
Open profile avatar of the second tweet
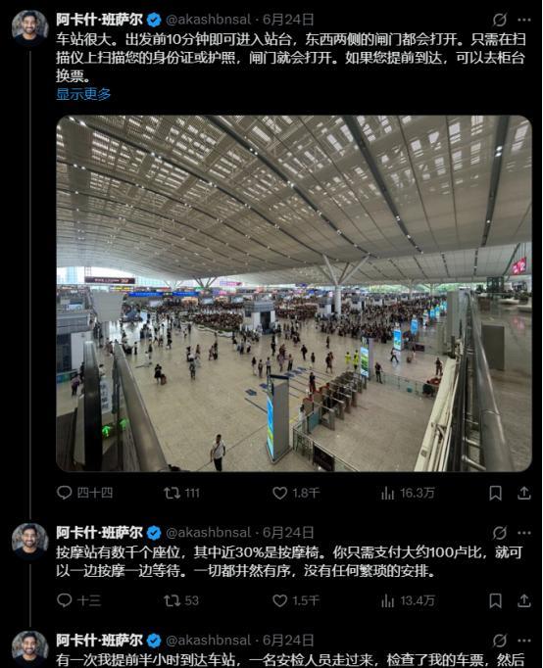[x=29, y=541]
